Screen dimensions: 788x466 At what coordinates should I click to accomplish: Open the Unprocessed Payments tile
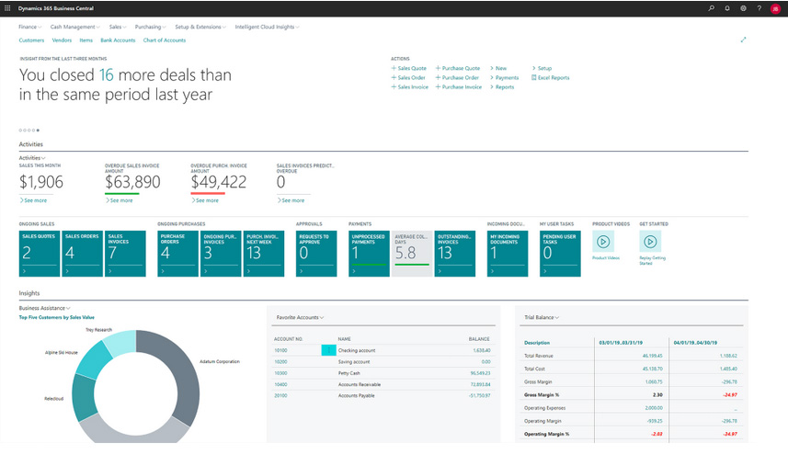[x=369, y=254]
